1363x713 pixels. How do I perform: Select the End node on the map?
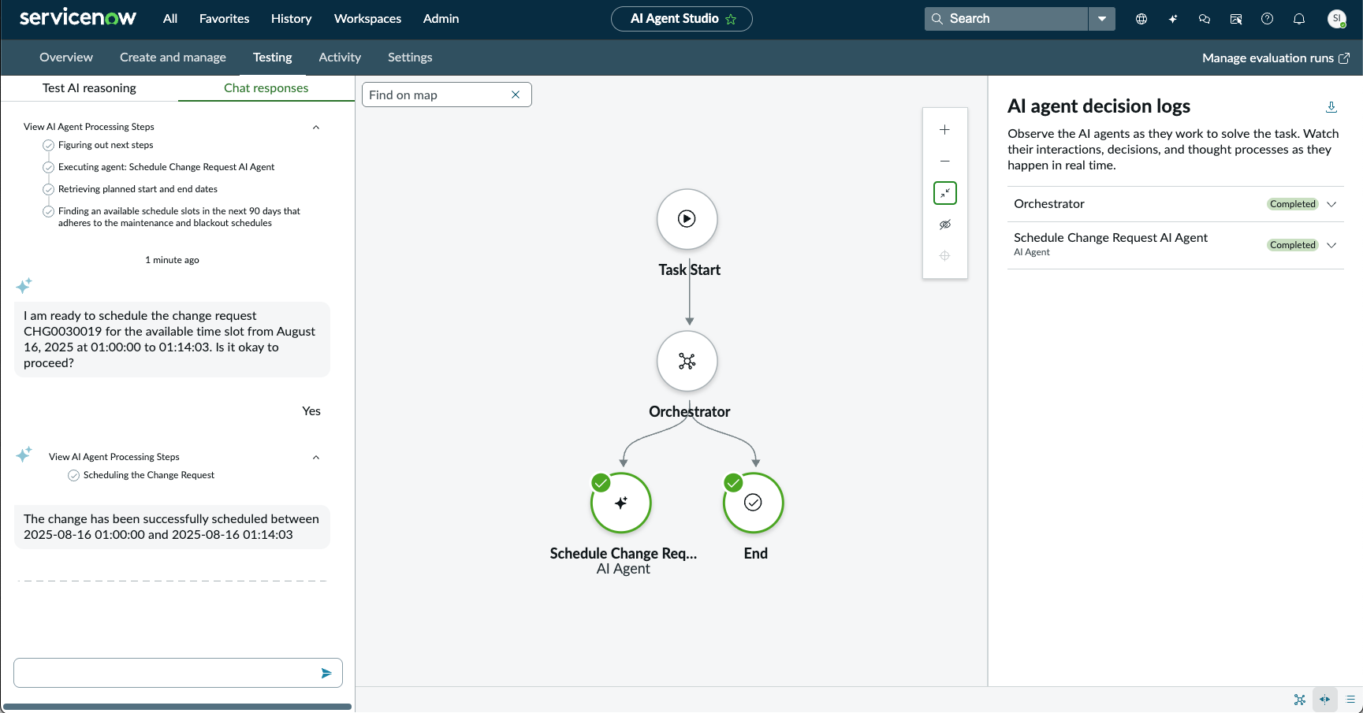753,503
